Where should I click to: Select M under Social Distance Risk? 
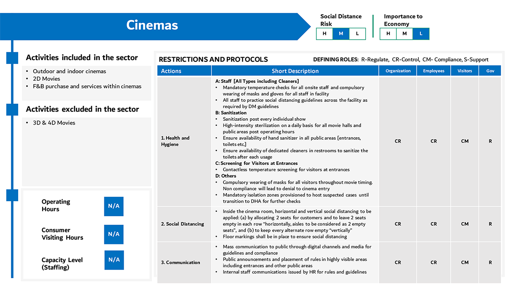pyautogui.click(x=341, y=34)
